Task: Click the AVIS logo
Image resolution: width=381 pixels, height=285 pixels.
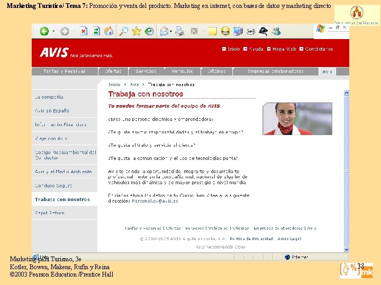Action: click(x=54, y=53)
